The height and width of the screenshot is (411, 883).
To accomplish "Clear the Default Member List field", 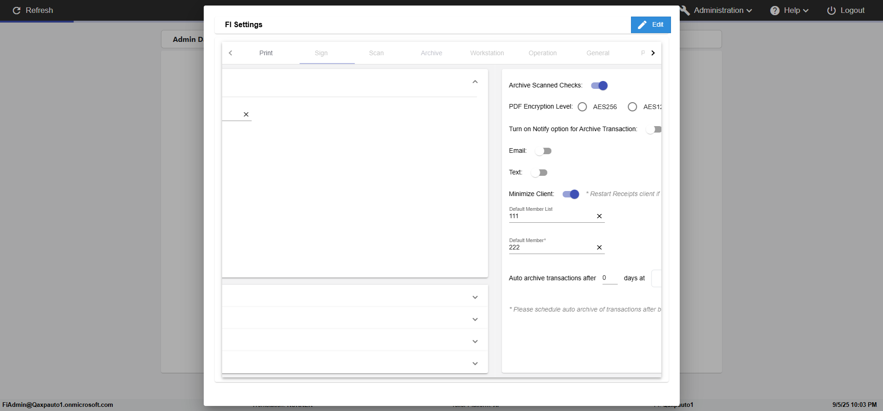I will click(x=599, y=216).
